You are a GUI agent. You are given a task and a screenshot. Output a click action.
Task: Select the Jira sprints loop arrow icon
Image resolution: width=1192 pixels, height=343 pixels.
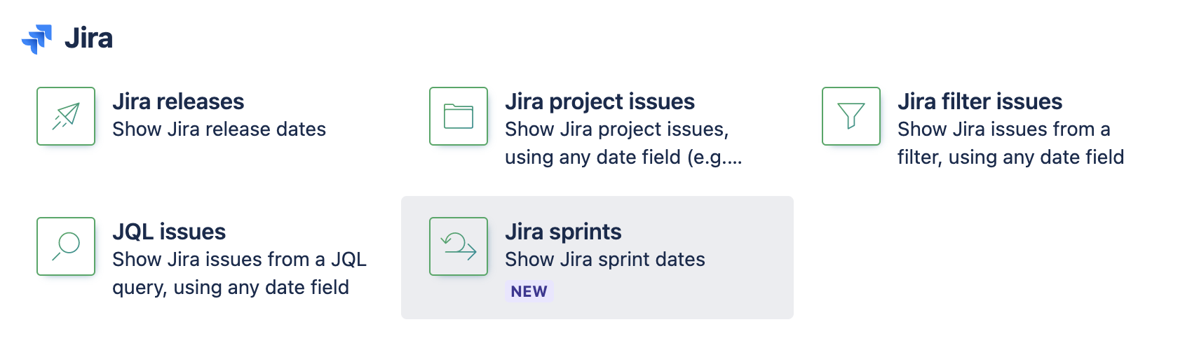pos(459,246)
